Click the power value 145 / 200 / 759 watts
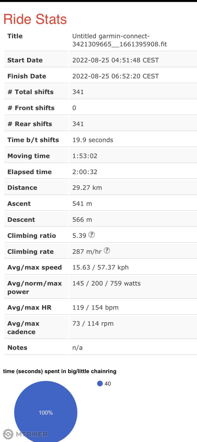197x442 pixels. pyautogui.click(x=106, y=283)
